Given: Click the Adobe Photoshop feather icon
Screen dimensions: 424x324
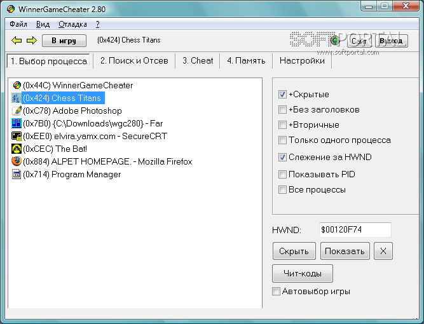Looking at the screenshot, I should pyautogui.click(x=17, y=111).
